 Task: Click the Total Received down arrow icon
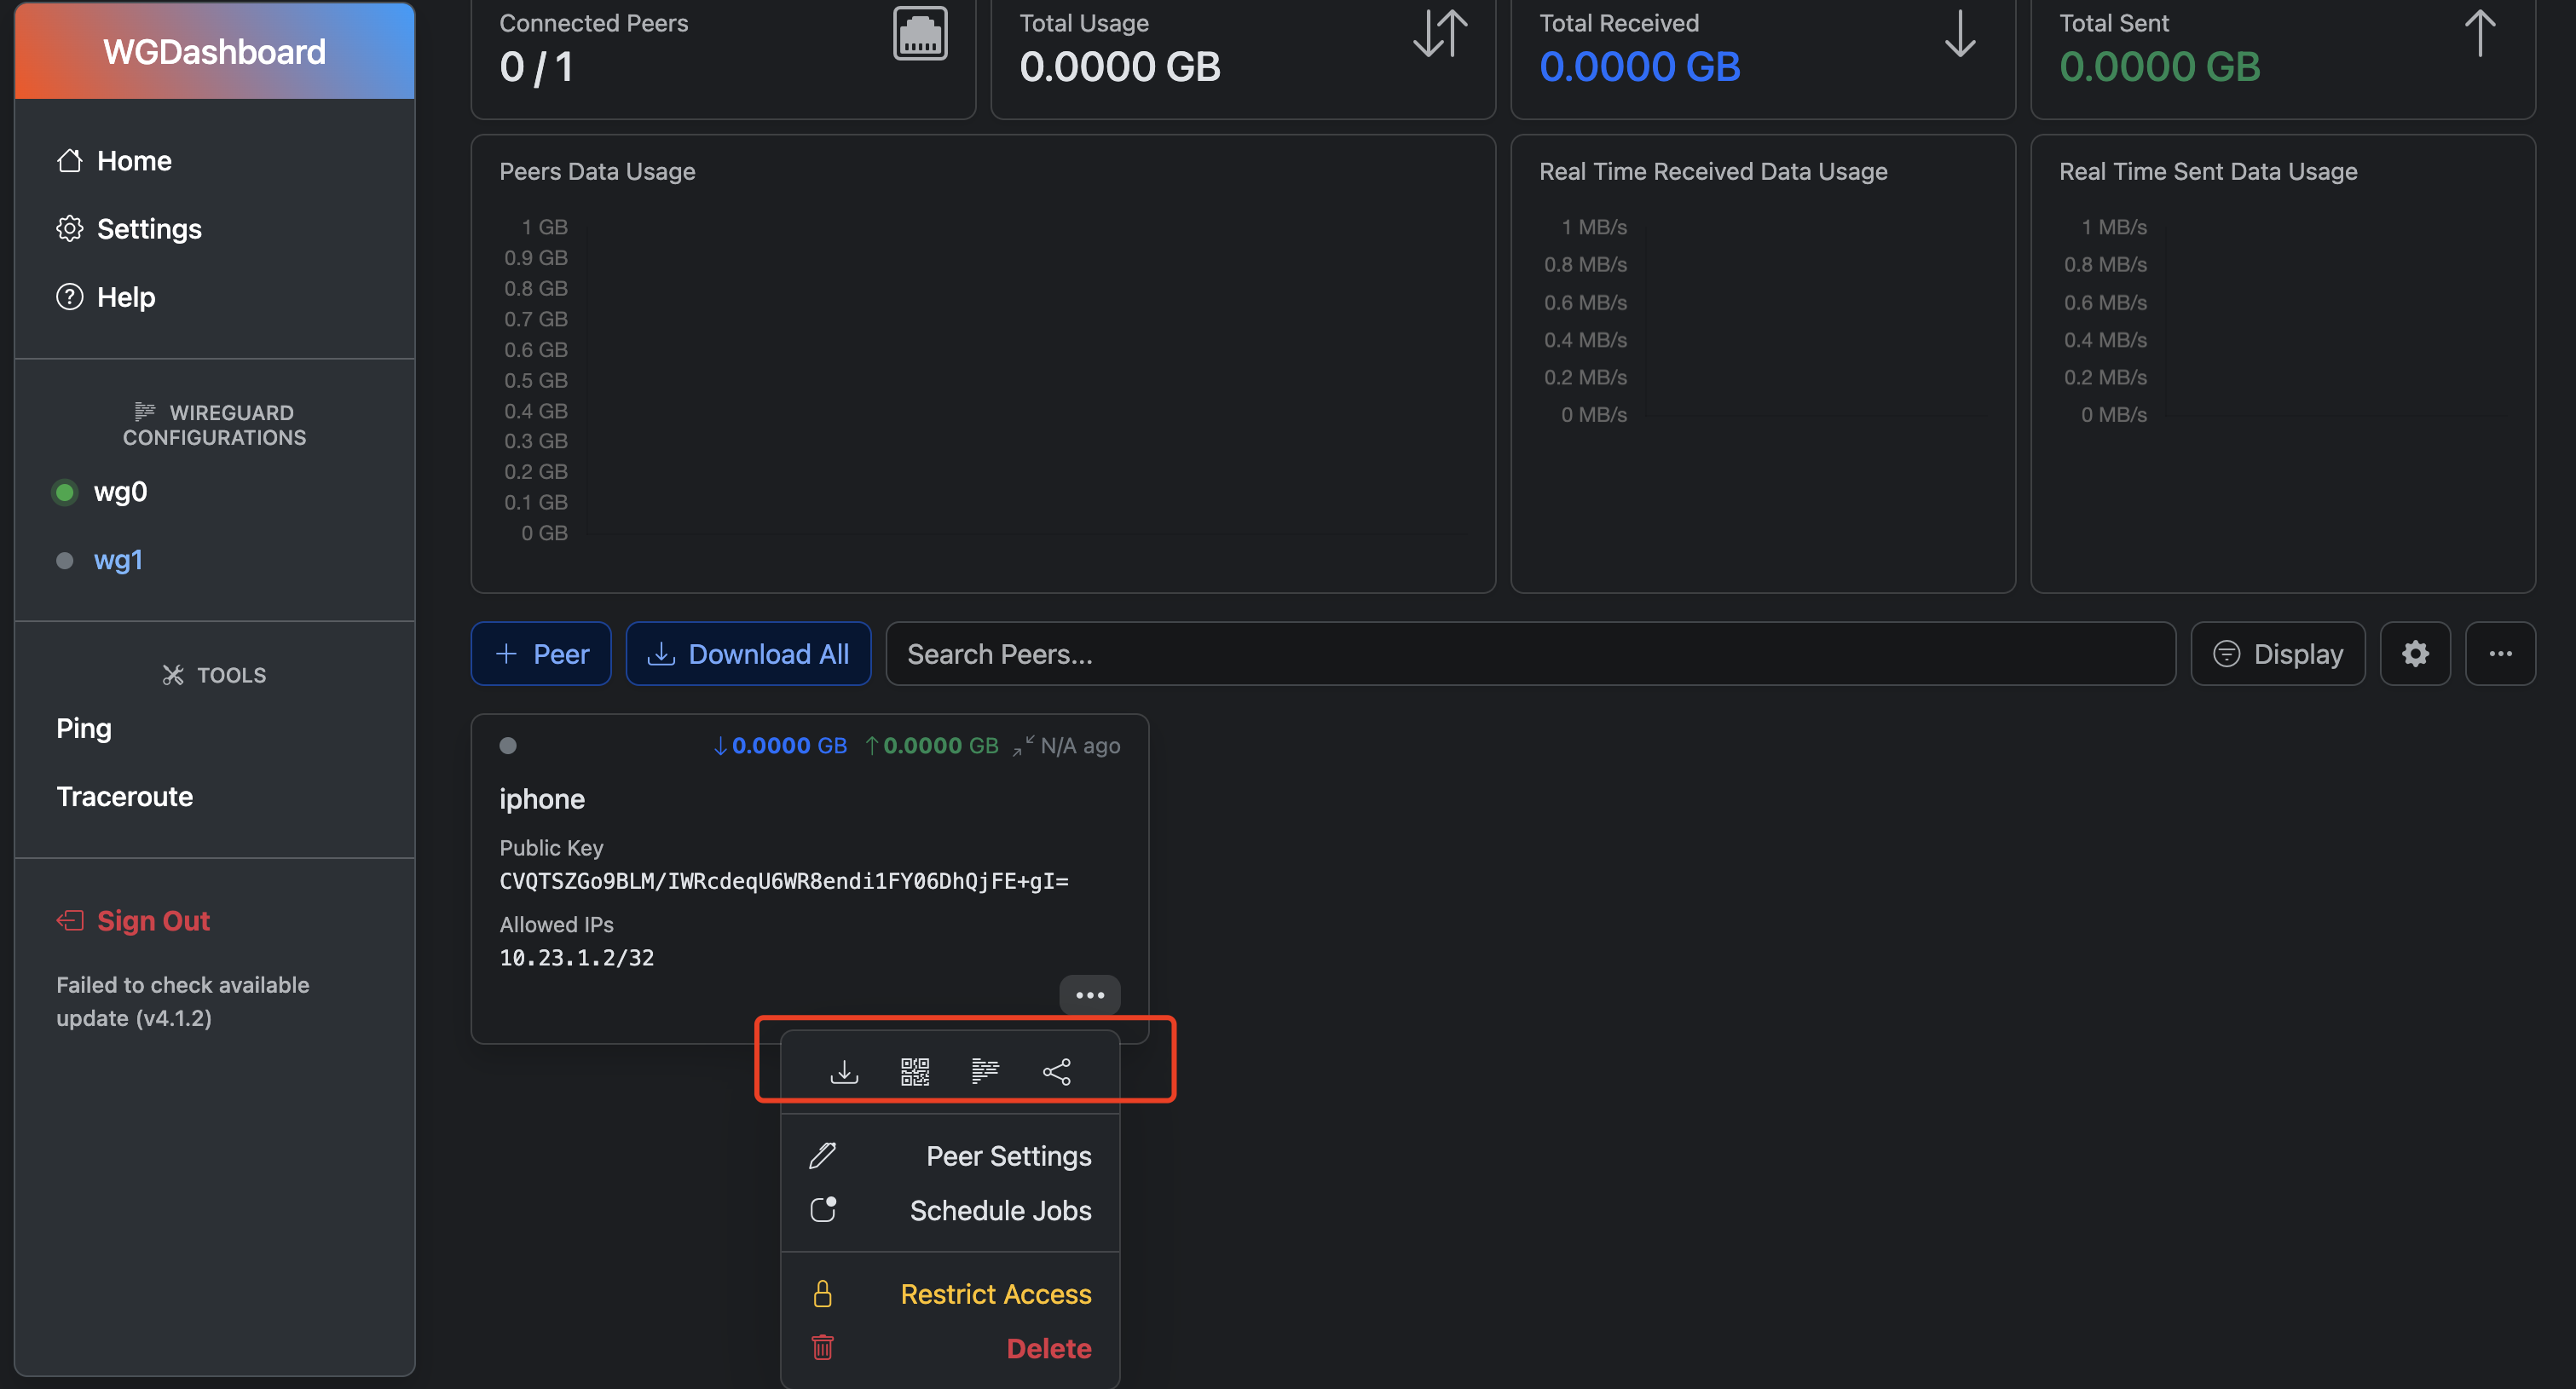[x=1960, y=34]
